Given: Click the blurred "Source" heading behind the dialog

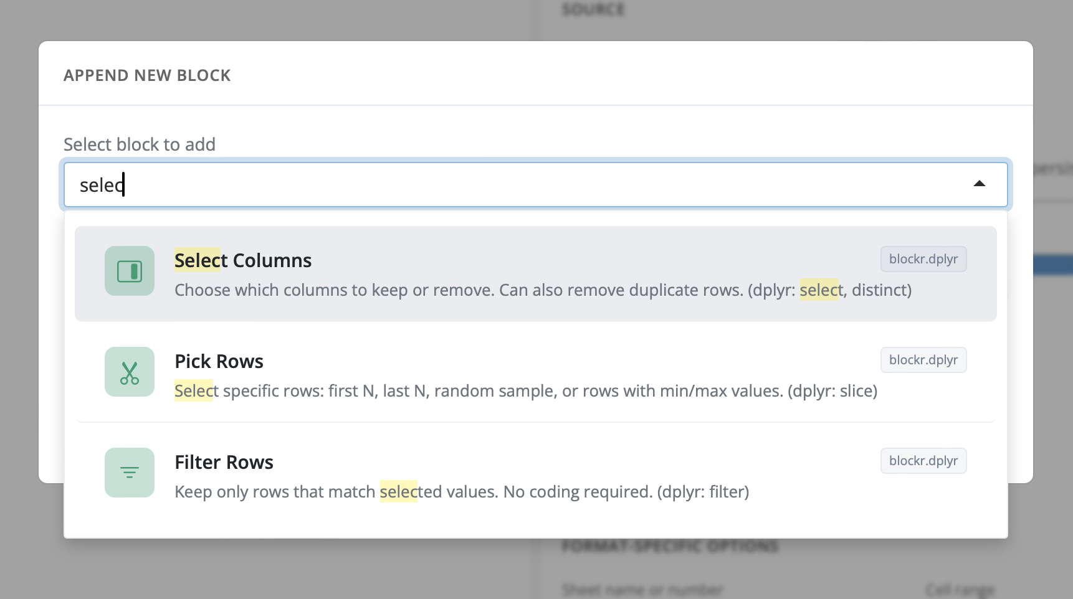Looking at the screenshot, I should click(x=593, y=9).
